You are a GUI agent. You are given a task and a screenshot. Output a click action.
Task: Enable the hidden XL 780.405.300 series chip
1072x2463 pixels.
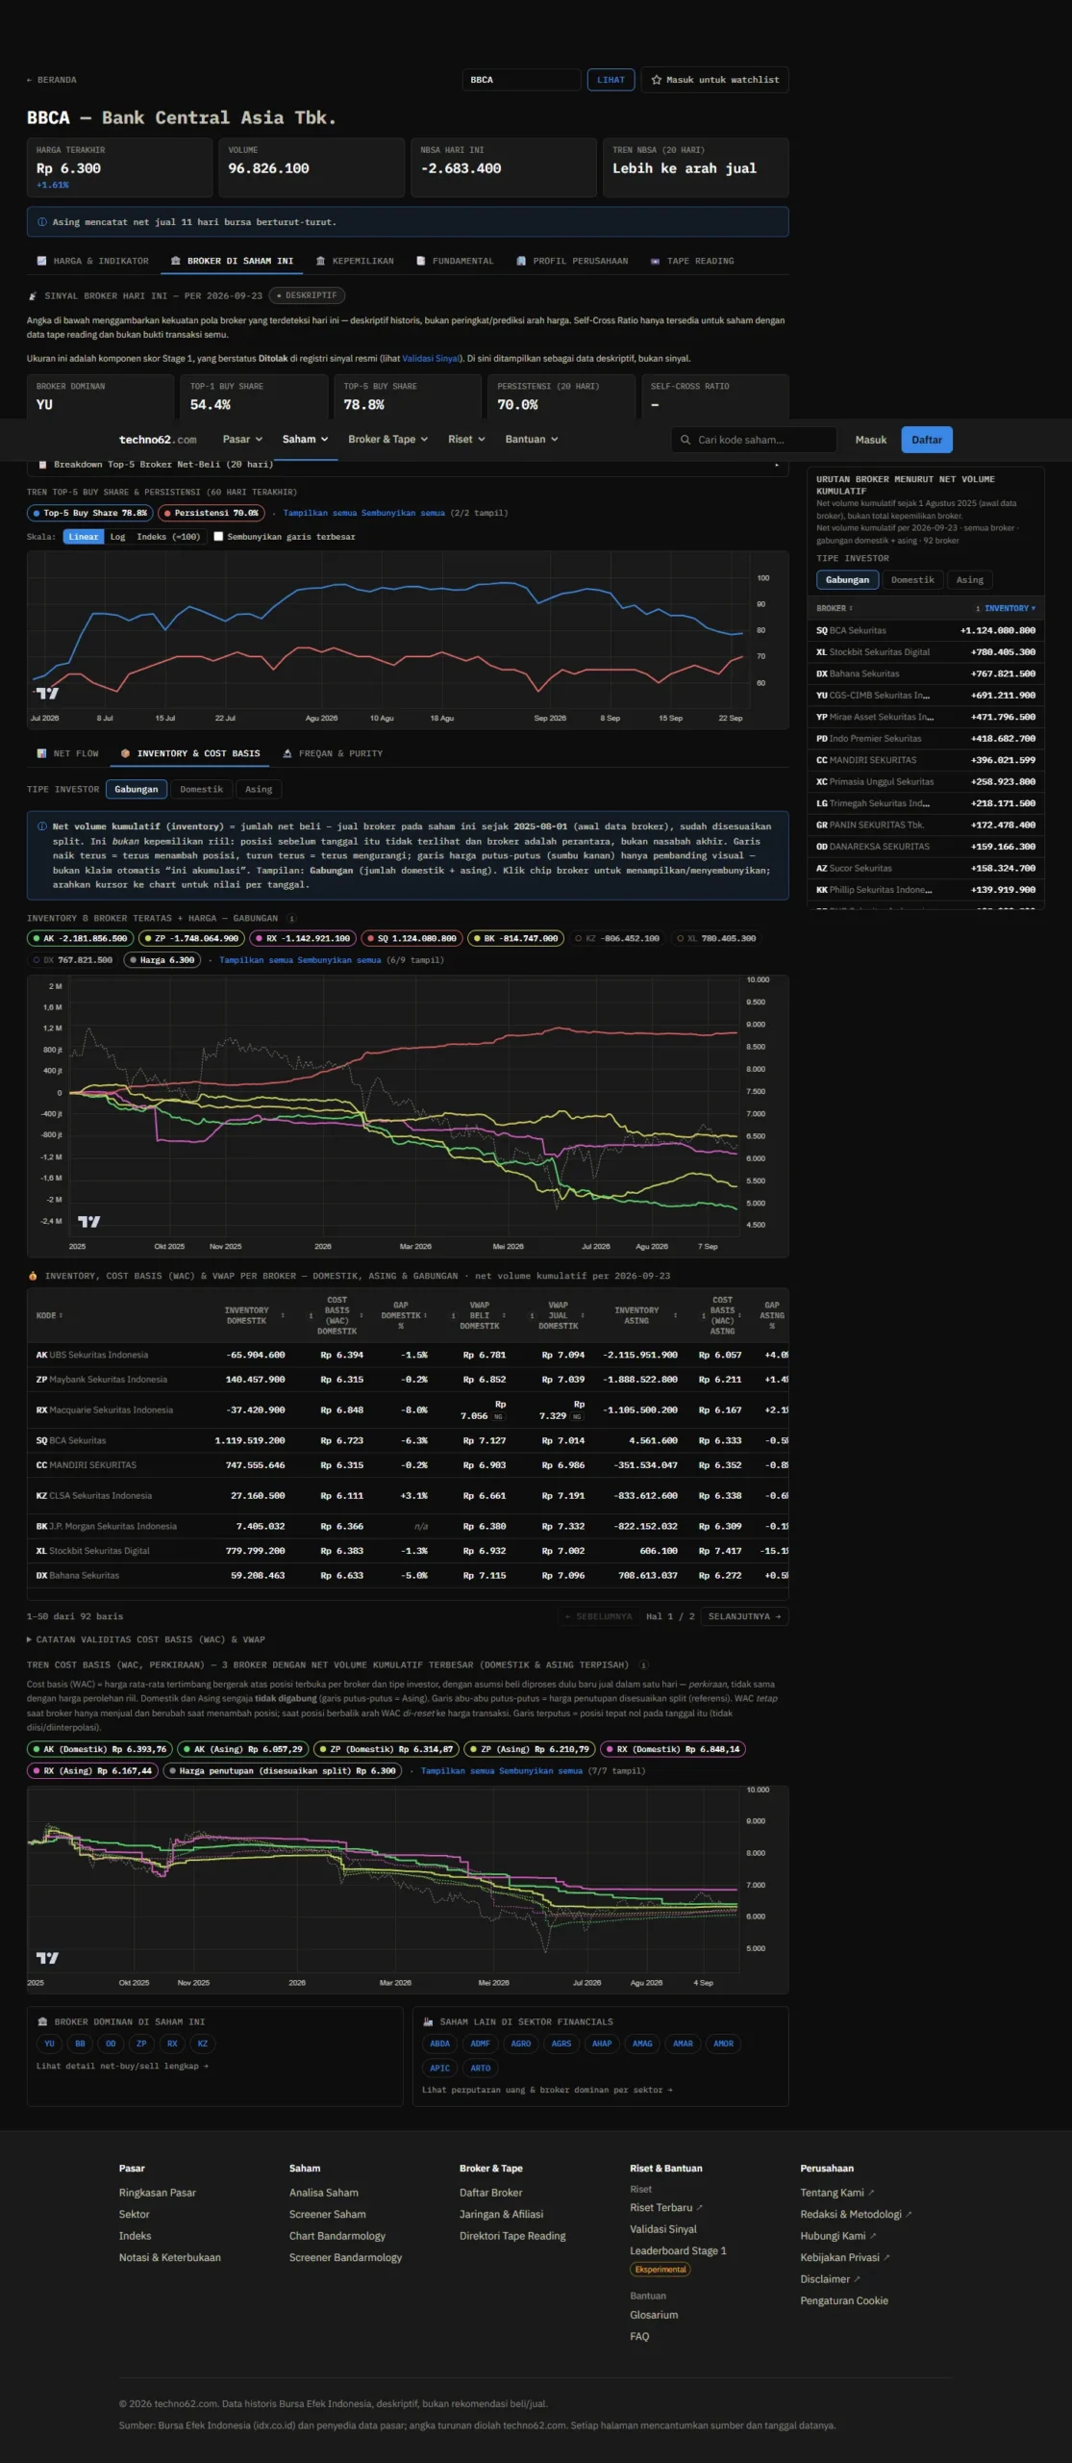(716, 938)
